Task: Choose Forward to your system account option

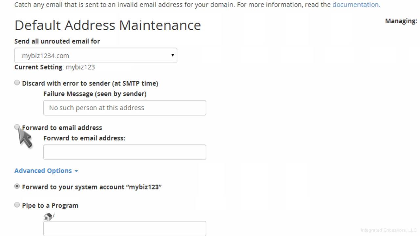Action: (17, 187)
